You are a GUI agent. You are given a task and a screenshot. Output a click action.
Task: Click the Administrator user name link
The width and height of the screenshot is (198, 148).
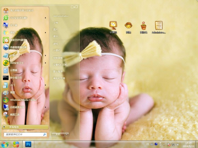point(61,16)
